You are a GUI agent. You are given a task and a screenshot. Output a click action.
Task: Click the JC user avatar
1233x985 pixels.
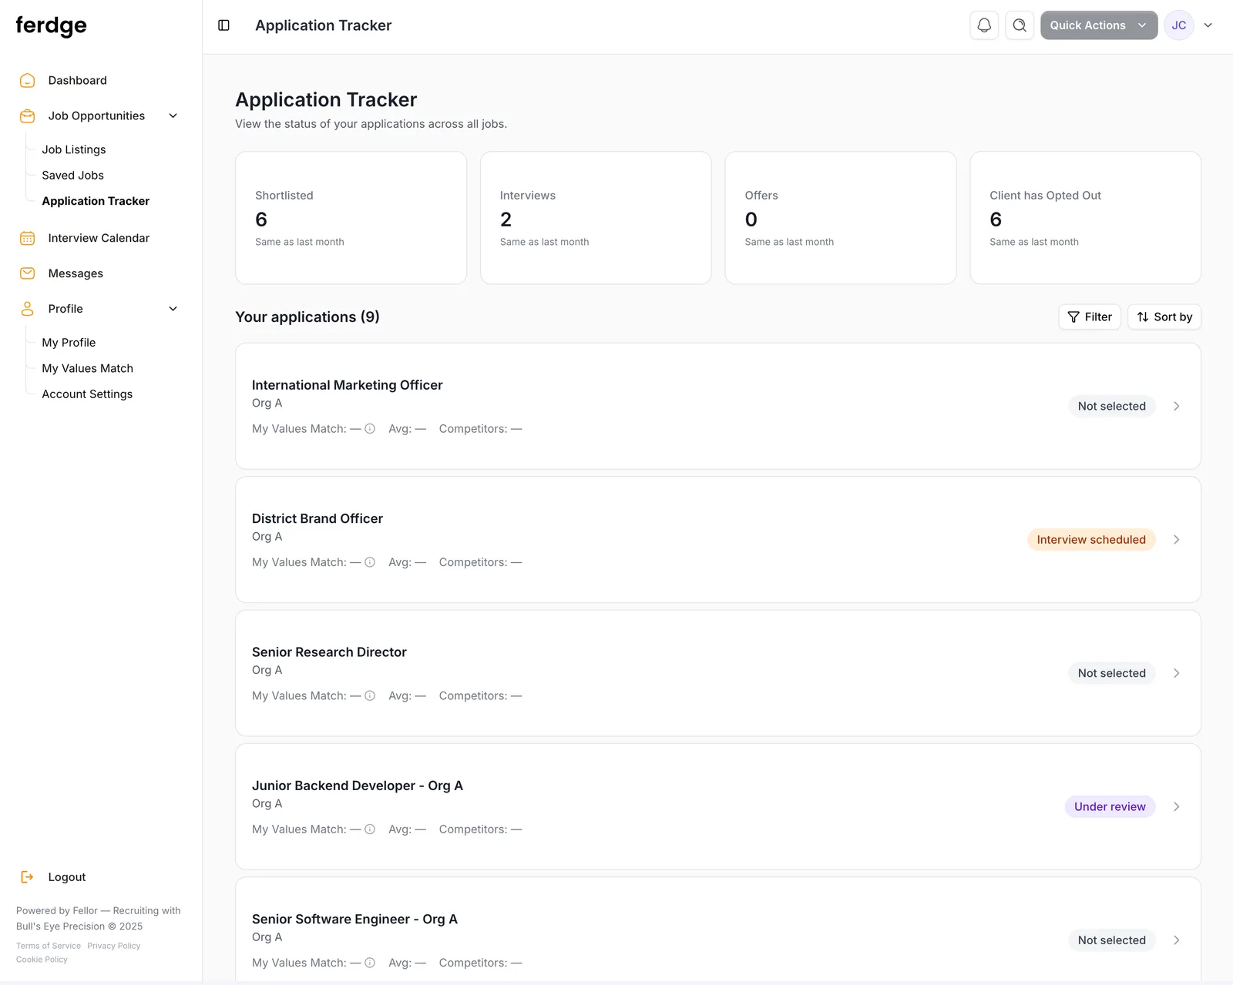click(x=1179, y=25)
